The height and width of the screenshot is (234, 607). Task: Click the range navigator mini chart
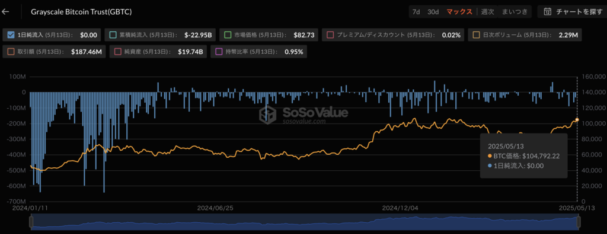pos(305,222)
